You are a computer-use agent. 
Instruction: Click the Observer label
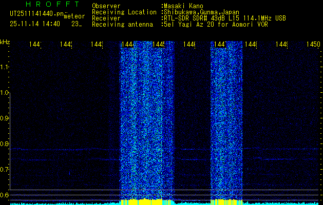coord(106,6)
